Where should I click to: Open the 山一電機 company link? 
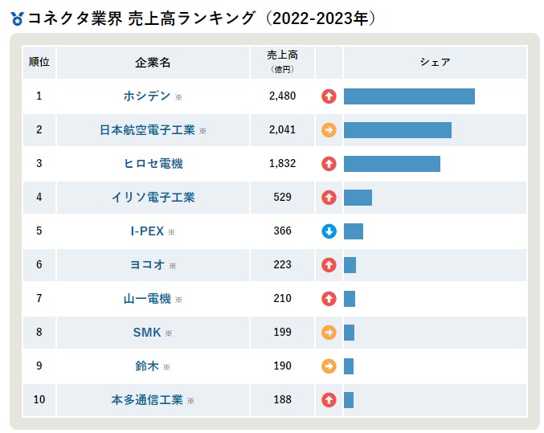point(147,298)
